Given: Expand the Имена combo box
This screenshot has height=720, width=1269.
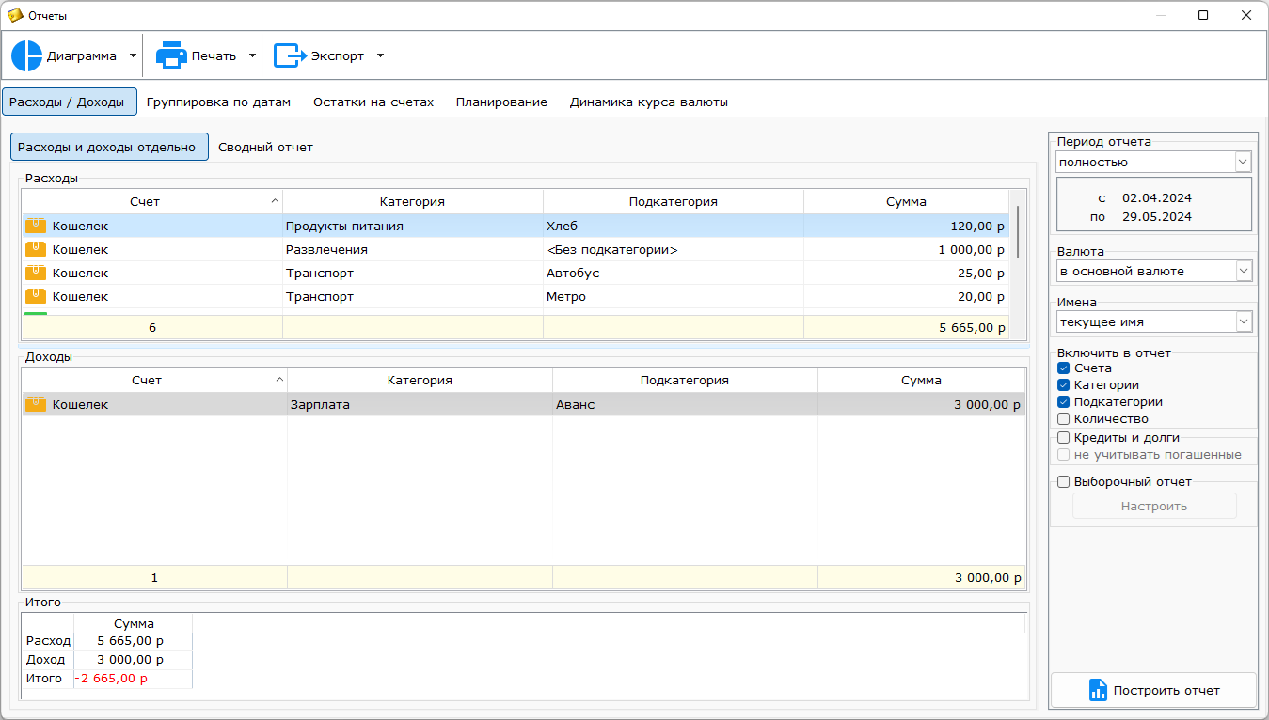Looking at the screenshot, I should pyautogui.click(x=1244, y=321).
